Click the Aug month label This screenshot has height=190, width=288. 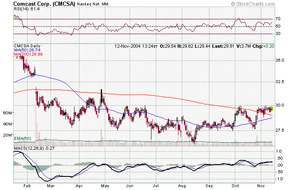click(182, 186)
